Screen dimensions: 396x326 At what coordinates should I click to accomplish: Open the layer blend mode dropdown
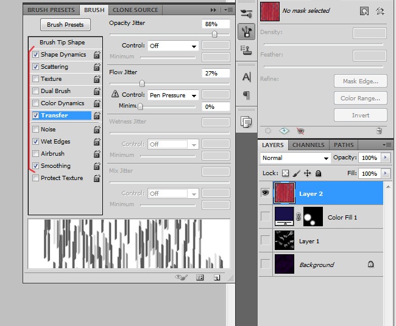[295, 158]
